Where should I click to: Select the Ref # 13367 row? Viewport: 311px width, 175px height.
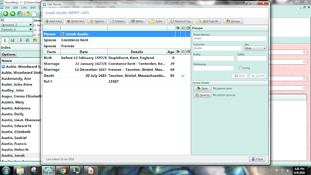(x=117, y=82)
